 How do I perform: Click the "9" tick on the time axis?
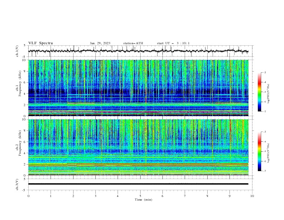[x=229, y=196]
